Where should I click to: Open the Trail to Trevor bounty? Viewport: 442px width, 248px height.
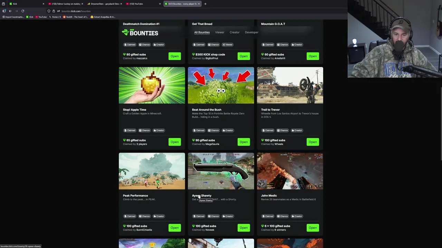tap(313, 142)
